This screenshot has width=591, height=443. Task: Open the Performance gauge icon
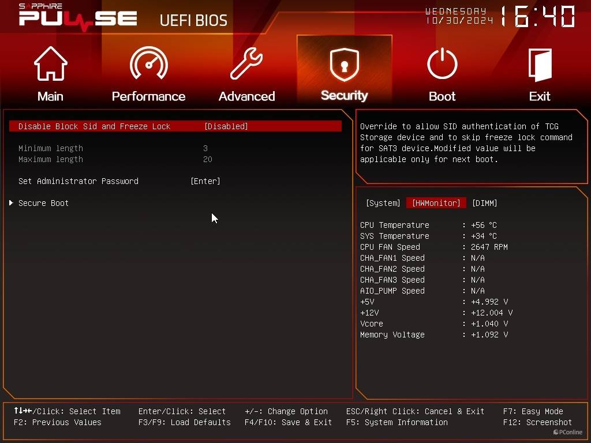(148, 62)
